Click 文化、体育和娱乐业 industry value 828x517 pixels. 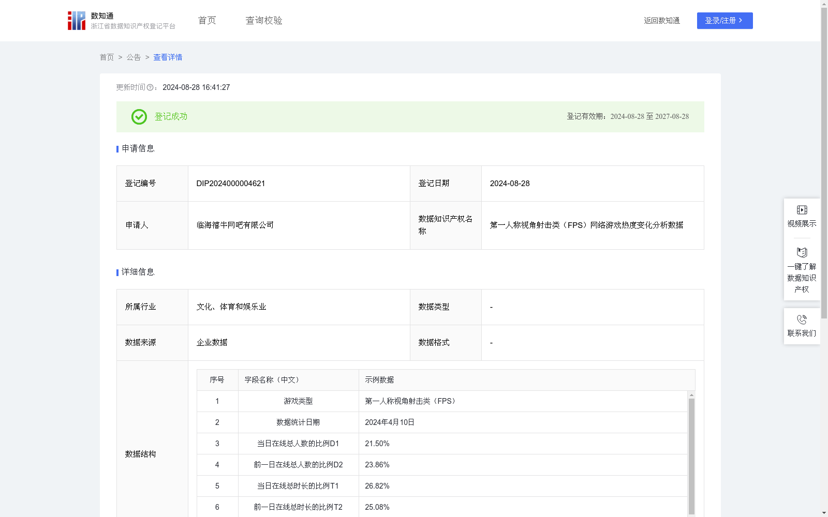click(x=231, y=307)
